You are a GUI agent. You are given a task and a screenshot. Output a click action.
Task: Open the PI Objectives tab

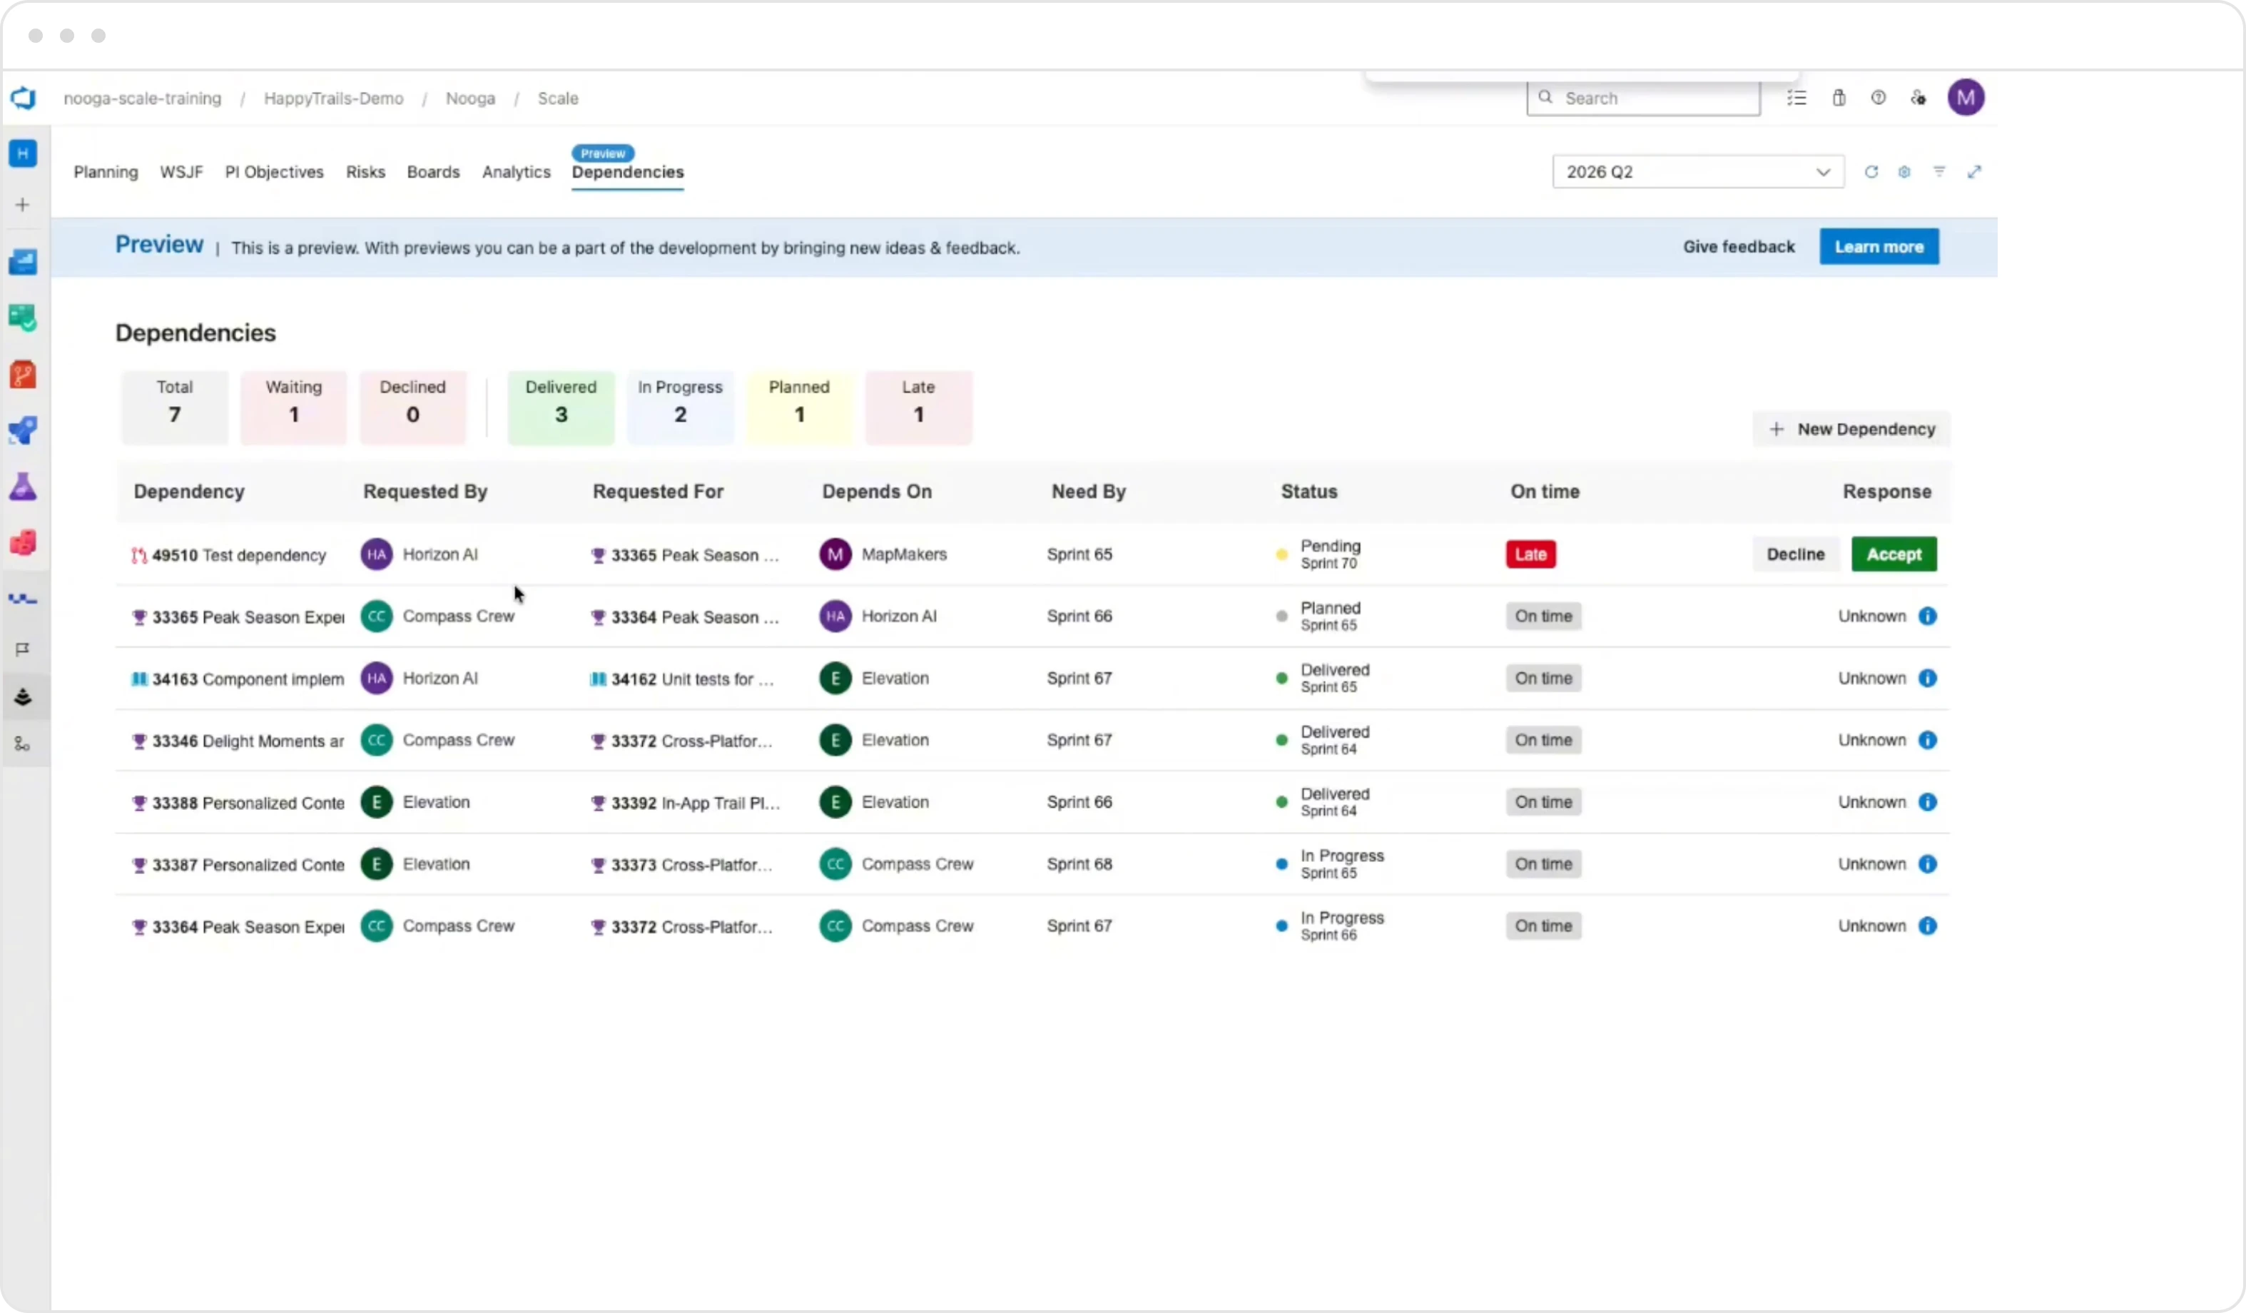(x=275, y=172)
